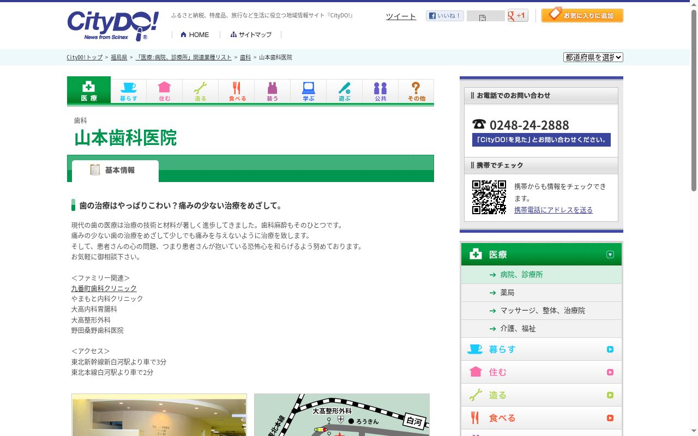This screenshot has height=436, width=698.
Task: Select 病院、診療所 in sidebar
Action: point(541,275)
